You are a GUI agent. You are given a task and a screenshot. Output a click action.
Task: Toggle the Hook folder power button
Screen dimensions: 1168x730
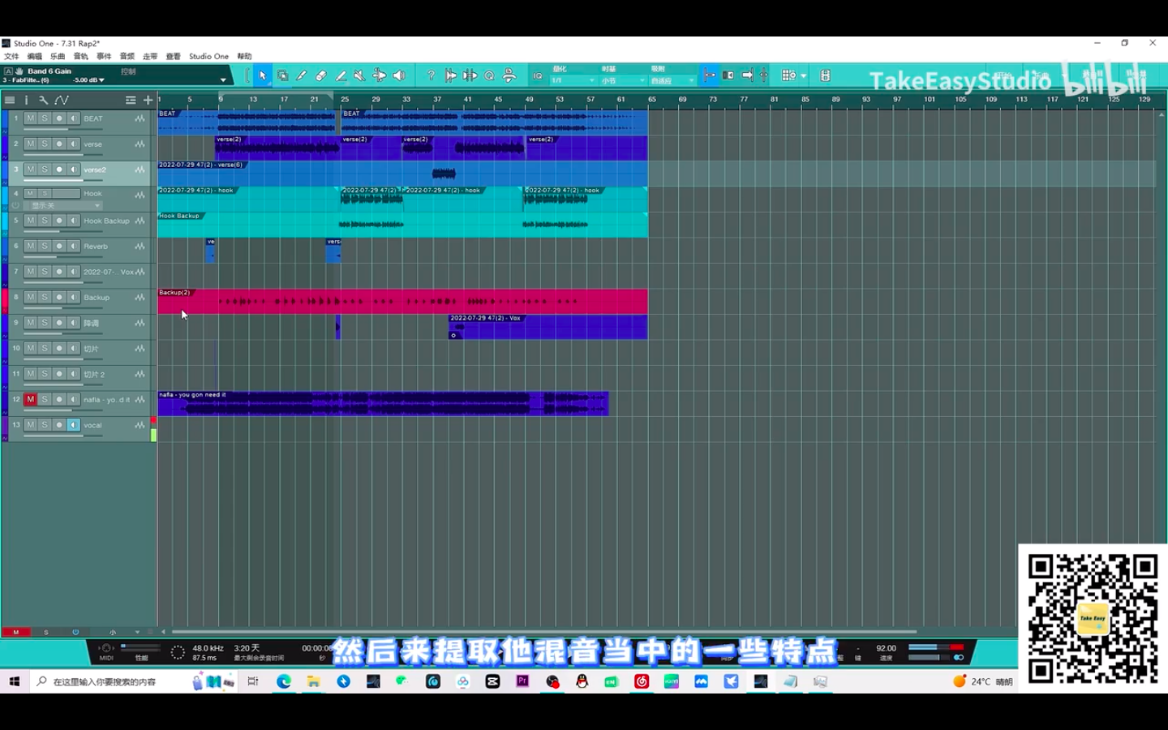click(15, 206)
